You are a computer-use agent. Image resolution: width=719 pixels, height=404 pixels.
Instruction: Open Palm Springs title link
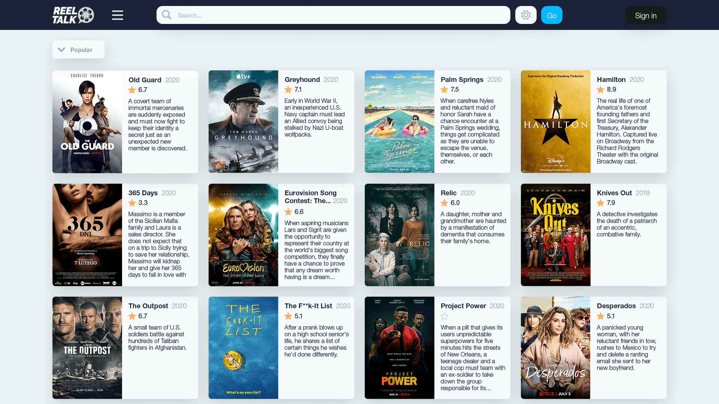pyautogui.click(x=462, y=80)
